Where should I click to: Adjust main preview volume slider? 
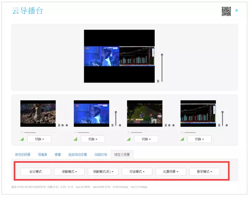(x=162, y=68)
